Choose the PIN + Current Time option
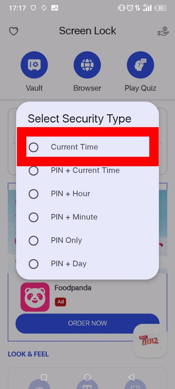175x389 pixels. [x=34, y=170]
